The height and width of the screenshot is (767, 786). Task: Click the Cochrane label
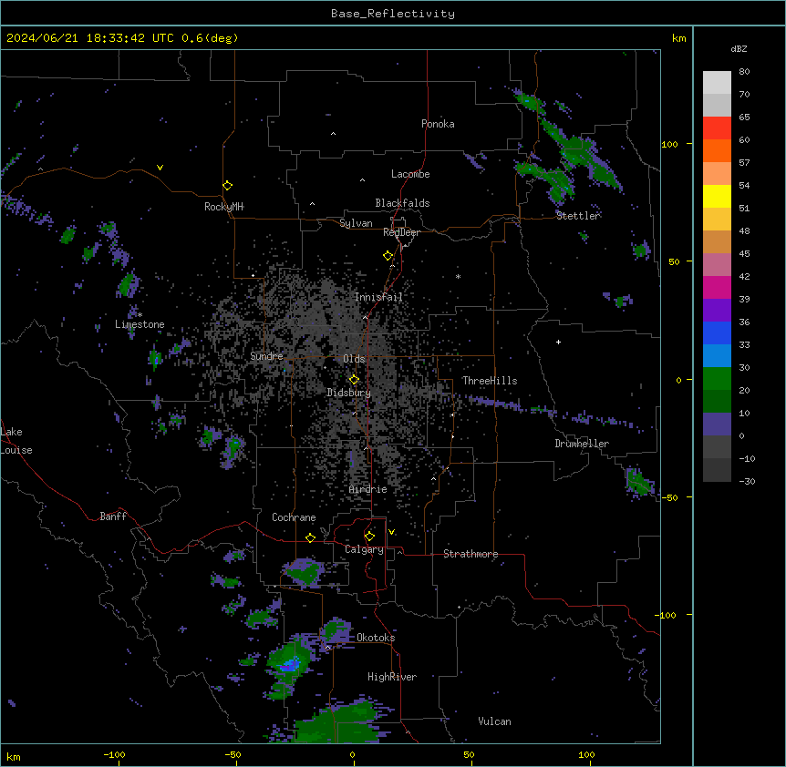[294, 517]
